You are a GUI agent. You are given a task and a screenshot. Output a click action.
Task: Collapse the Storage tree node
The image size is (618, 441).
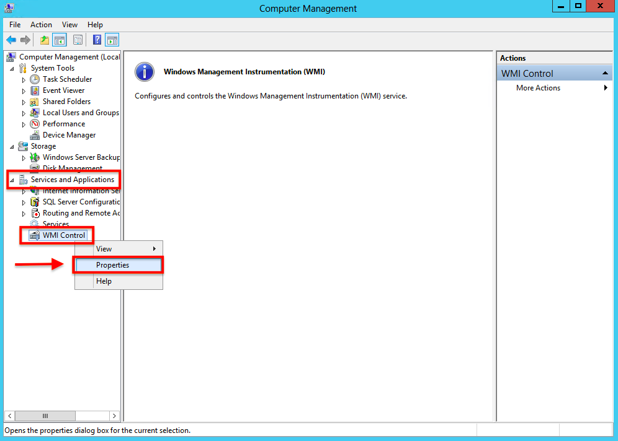coord(12,147)
